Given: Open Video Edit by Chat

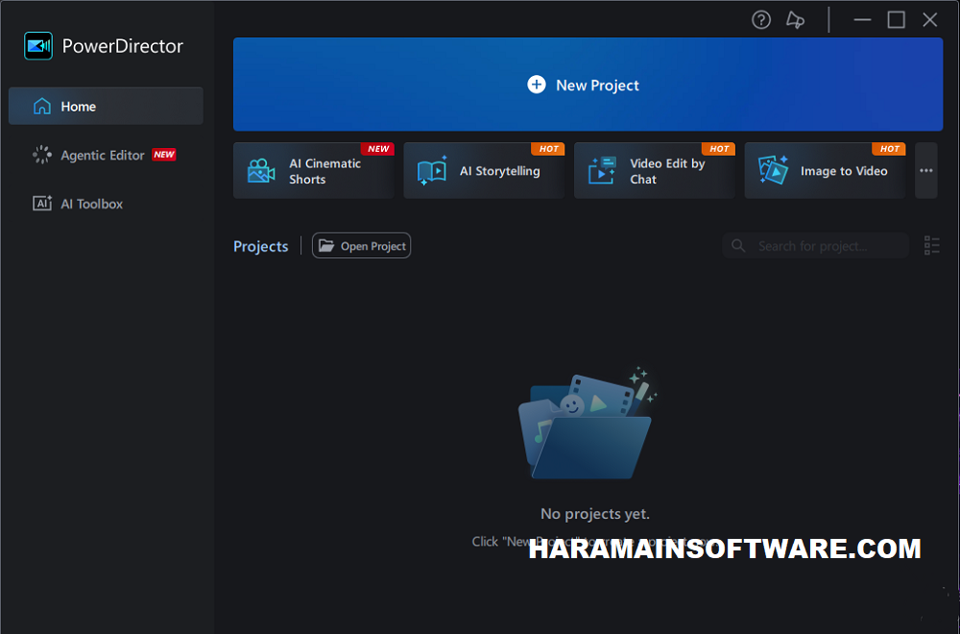Looking at the screenshot, I should pyautogui.click(x=655, y=171).
